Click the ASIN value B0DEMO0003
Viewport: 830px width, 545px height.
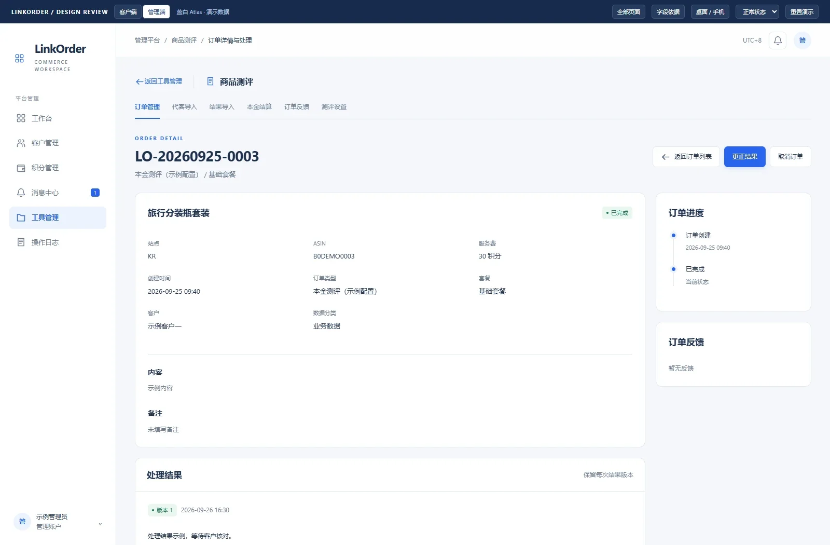click(334, 256)
